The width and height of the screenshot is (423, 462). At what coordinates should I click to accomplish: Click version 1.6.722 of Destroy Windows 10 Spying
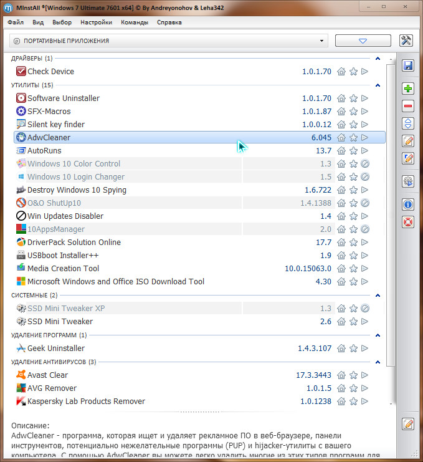tap(318, 190)
